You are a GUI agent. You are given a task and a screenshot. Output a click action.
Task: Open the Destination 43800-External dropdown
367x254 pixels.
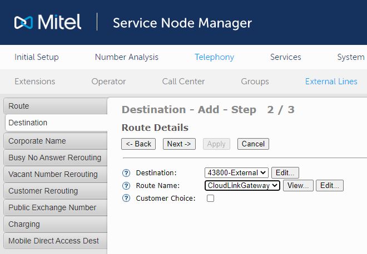[236, 173]
